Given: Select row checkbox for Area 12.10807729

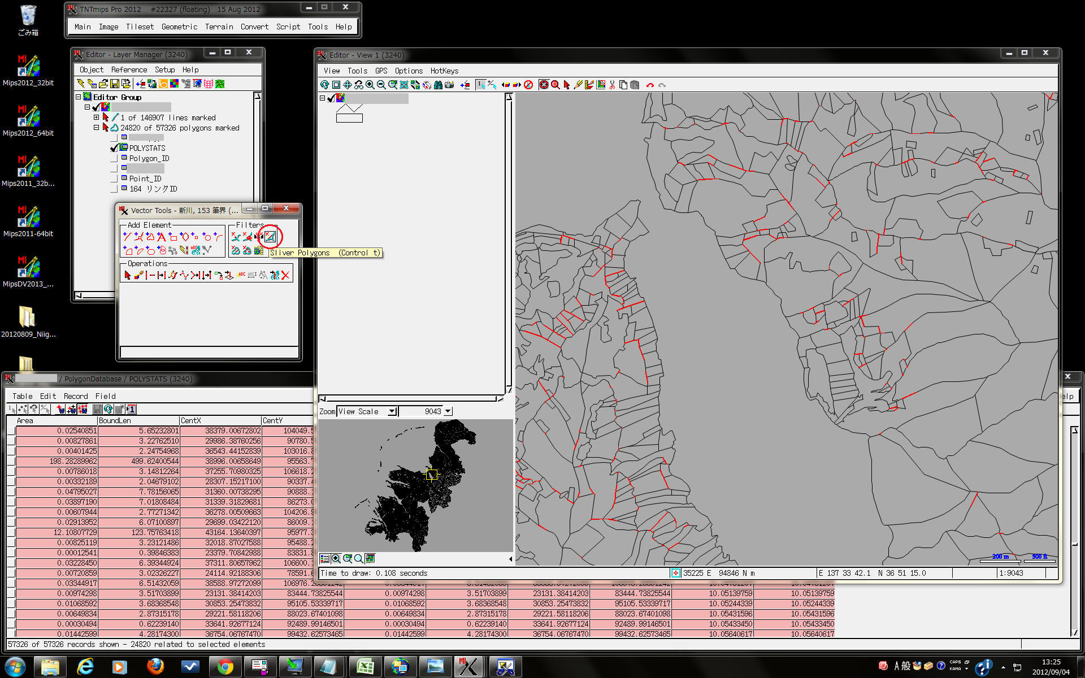Looking at the screenshot, I should (11, 532).
